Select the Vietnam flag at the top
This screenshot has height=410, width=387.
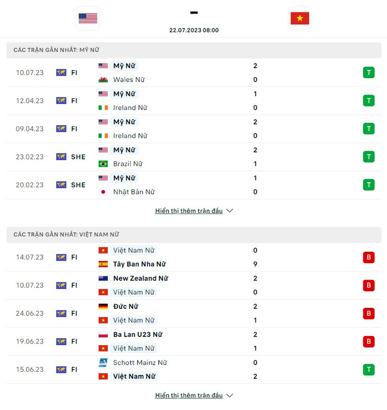300,18
